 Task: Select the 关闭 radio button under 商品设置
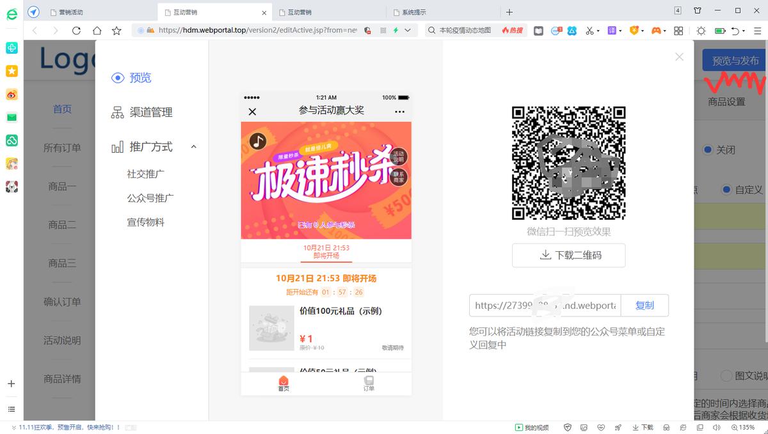pyautogui.click(x=708, y=149)
